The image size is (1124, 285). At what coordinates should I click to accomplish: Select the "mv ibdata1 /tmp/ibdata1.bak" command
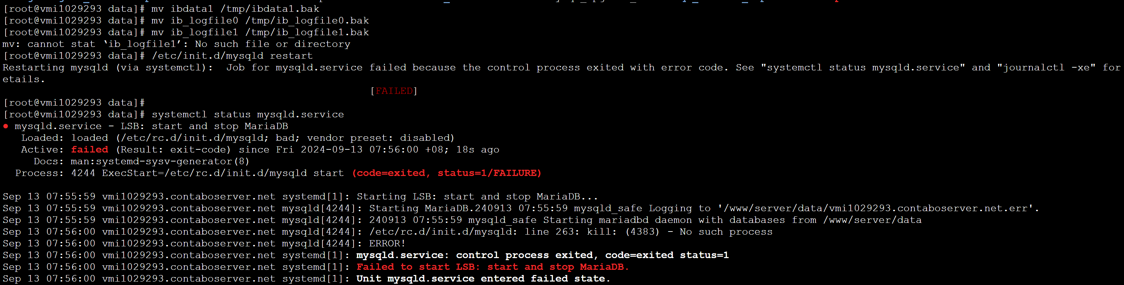pos(235,9)
